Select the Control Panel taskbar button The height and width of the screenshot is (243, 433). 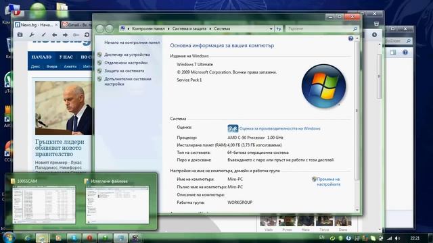120,238
